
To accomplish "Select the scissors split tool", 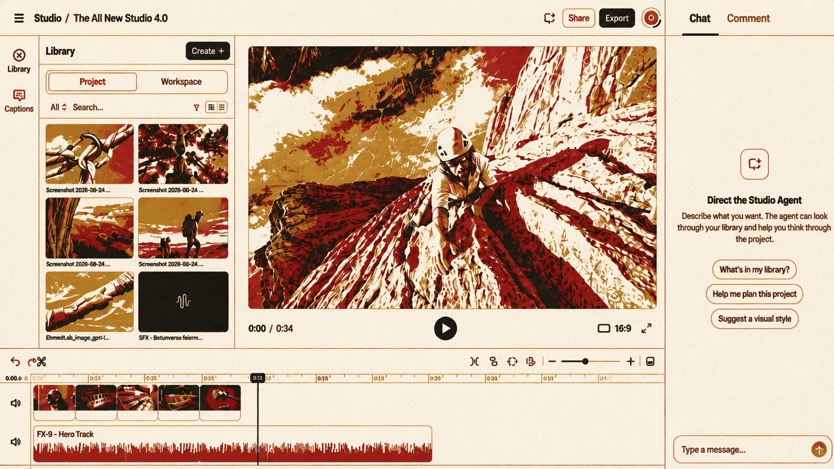I will pos(42,362).
